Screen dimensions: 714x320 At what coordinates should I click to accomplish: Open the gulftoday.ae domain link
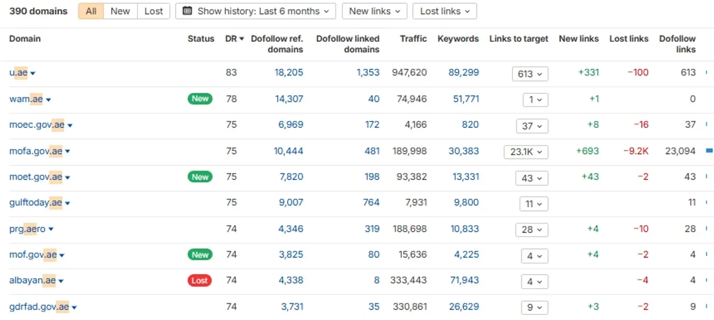pyautogui.click(x=36, y=202)
